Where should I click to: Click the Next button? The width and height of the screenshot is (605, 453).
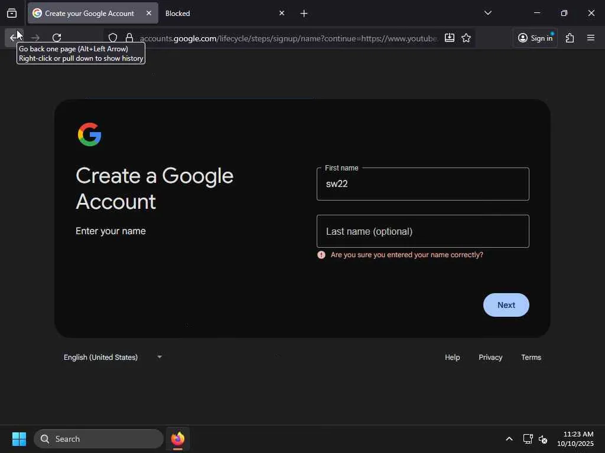(x=506, y=305)
